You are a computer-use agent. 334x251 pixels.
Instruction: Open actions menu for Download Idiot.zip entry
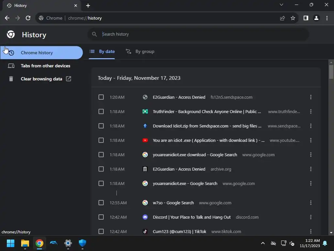coord(311,126)
